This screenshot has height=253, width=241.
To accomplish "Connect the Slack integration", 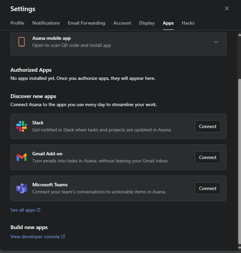I will tap(208, 126).
